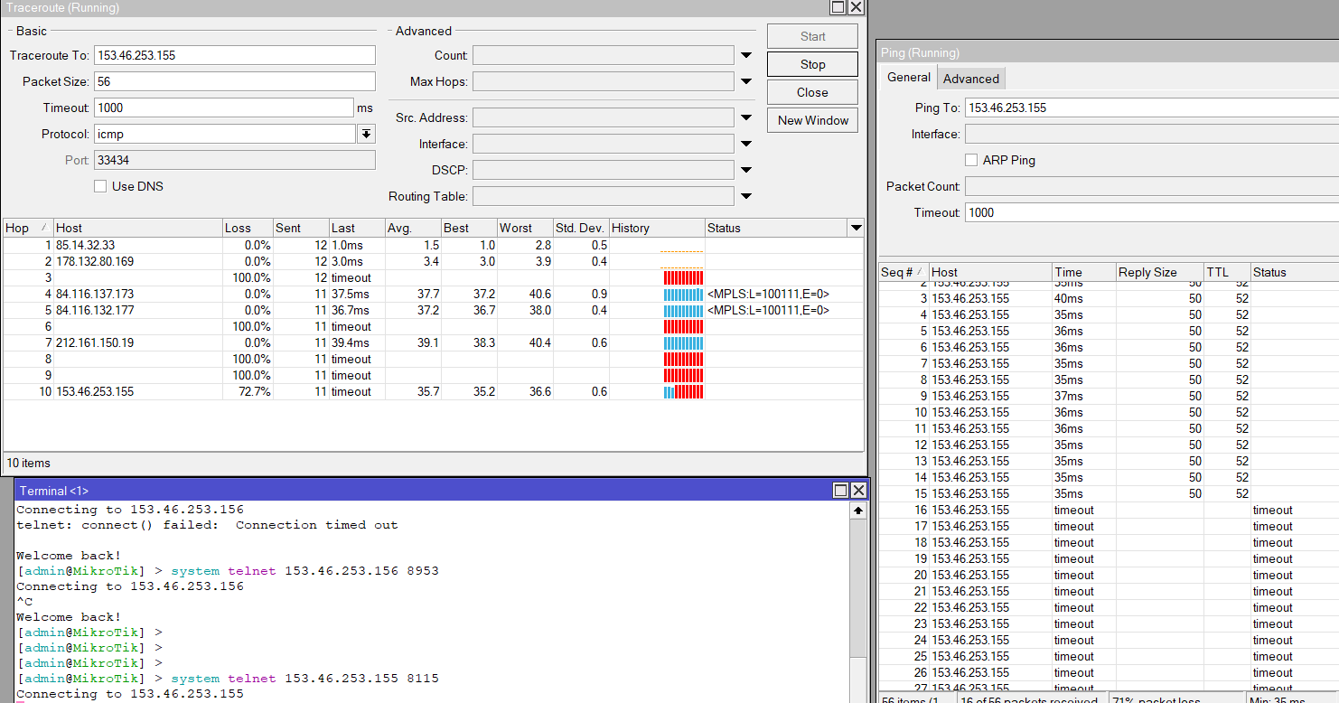Maximize the Traceroute window
Viewport: 1339px width, 703px height.
pyautogui.click(x=838, y=7)
